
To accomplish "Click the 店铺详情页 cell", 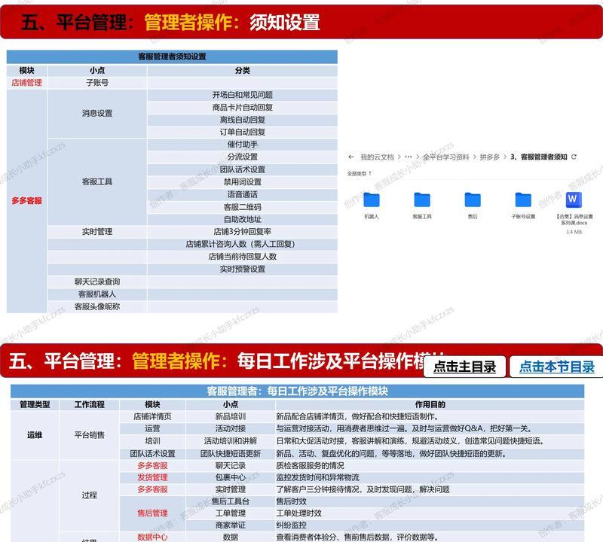I will [x=152, y=416].
